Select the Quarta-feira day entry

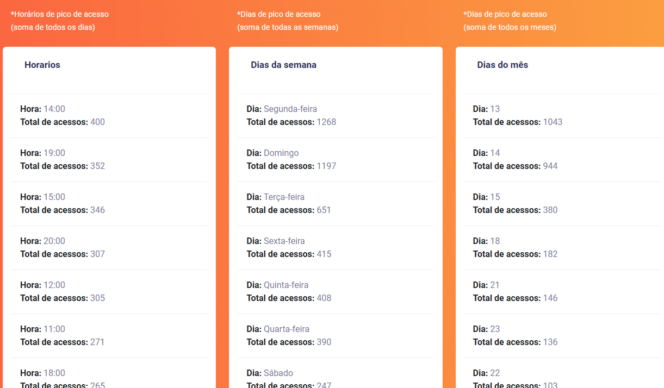pos(336,336)
